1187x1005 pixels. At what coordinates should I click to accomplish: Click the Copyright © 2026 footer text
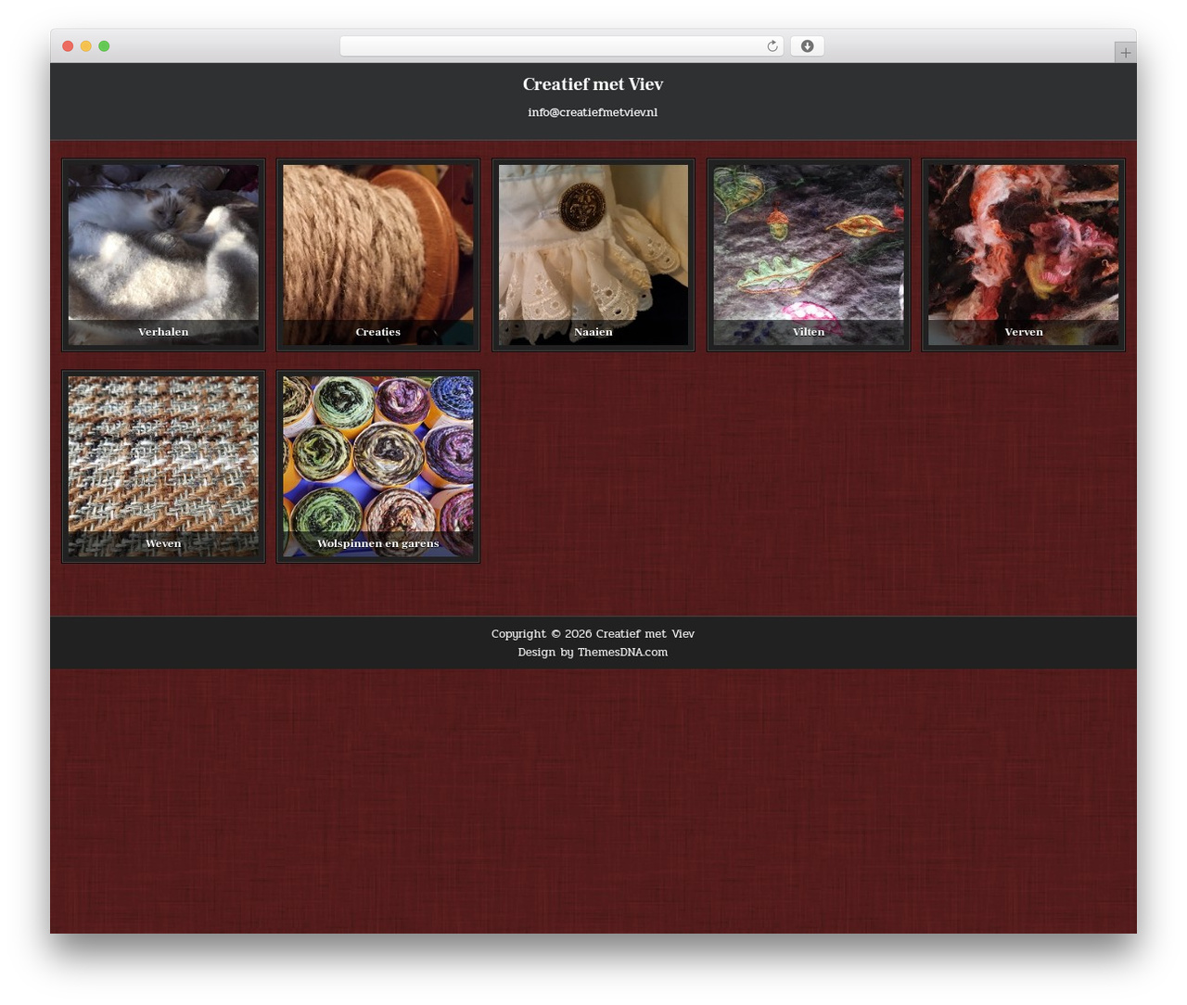[x=593, y=634]
